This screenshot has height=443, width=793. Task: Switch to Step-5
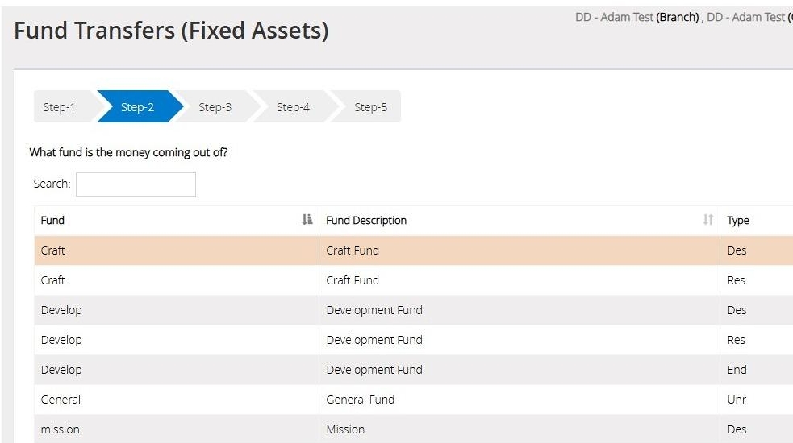(370, 107)
